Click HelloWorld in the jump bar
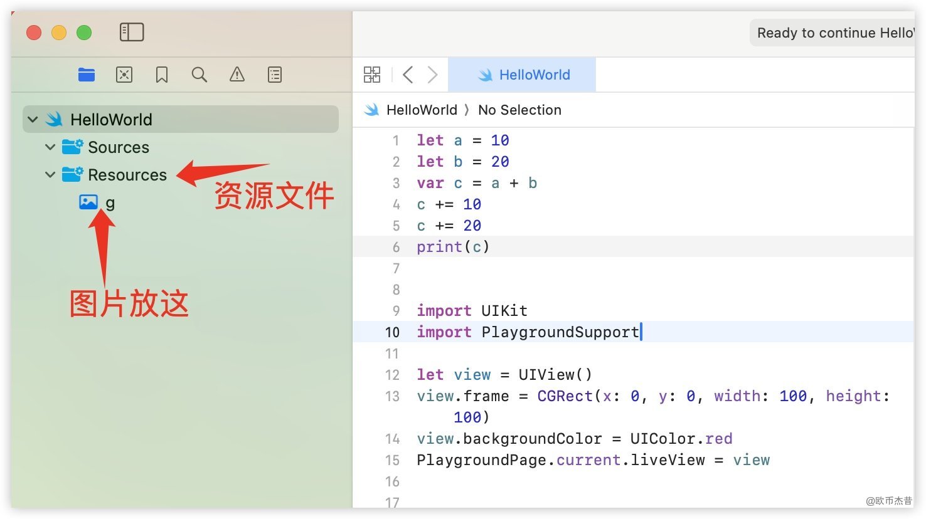The width and height of the screenshot is (926, 519). pyautogui.click(x=421, y=110)
